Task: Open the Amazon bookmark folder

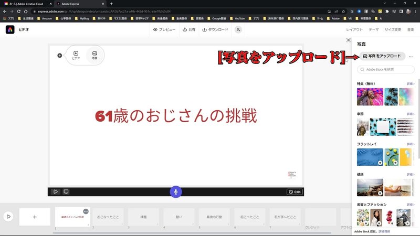Action: point(45,18)
